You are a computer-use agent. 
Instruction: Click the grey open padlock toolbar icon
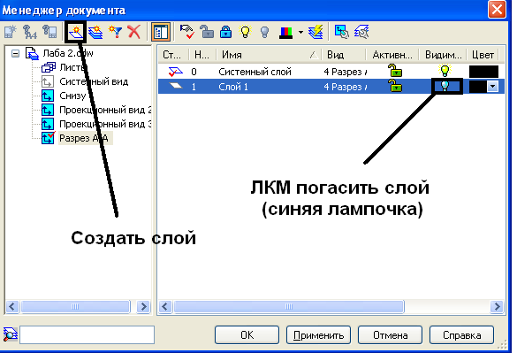[x=207, y=32]
